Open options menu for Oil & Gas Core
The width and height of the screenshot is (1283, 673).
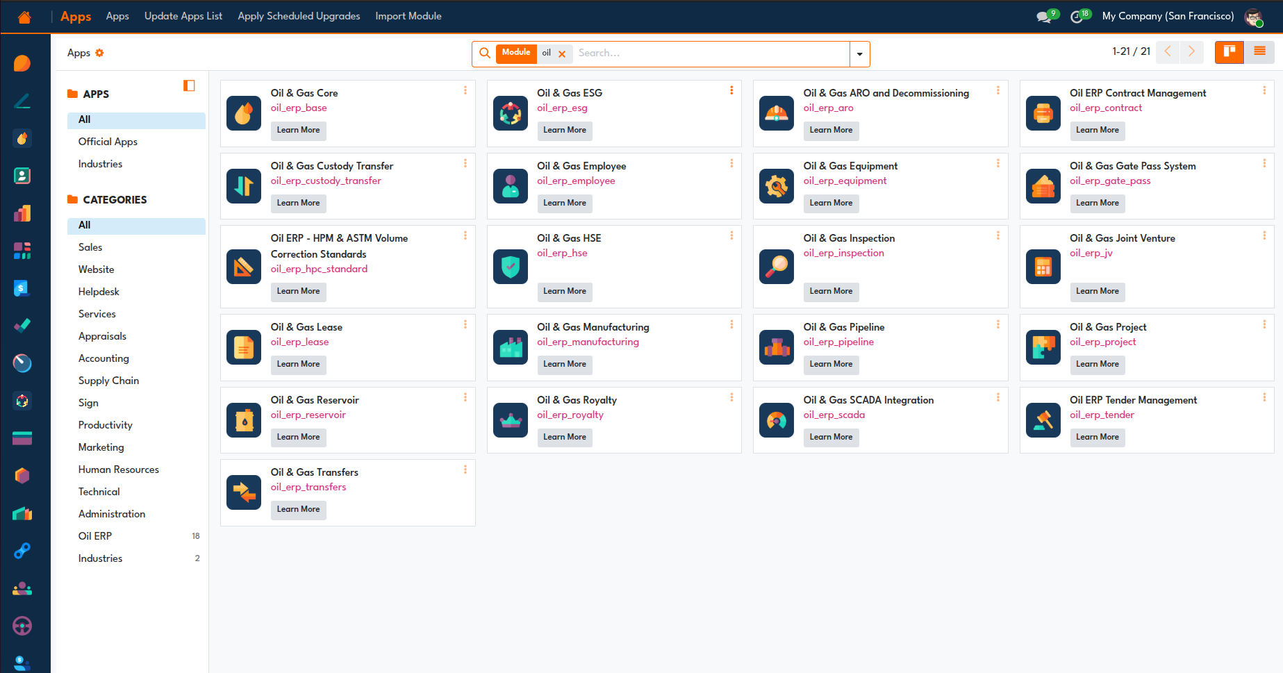point(465,90)
